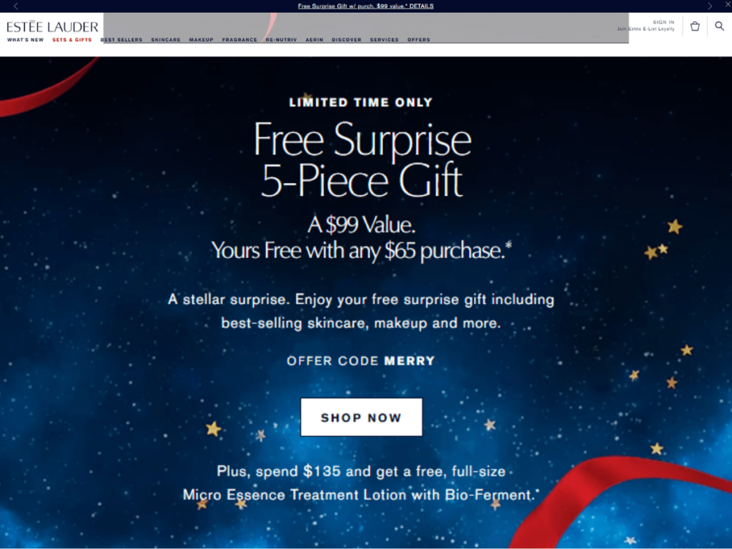Image resolution: width=732 pixels, height=549 pixels.
Task: Open the Makeup menu
Action: [201, 40]
